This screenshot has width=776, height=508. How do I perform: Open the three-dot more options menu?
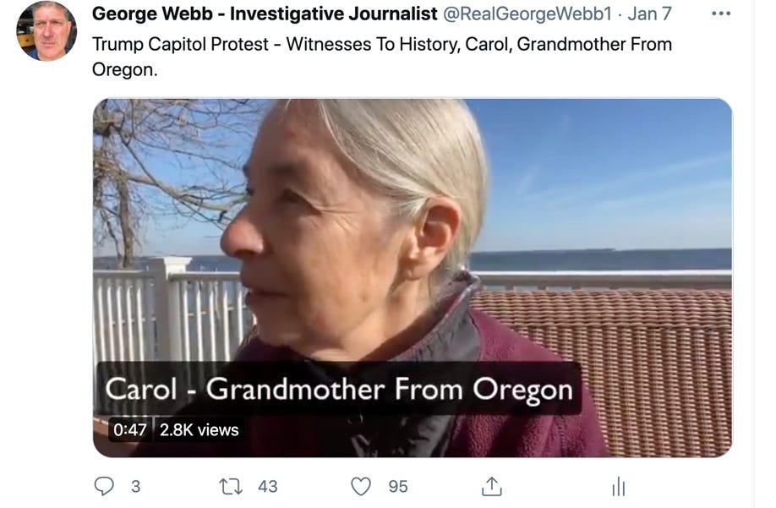(720, 14)
